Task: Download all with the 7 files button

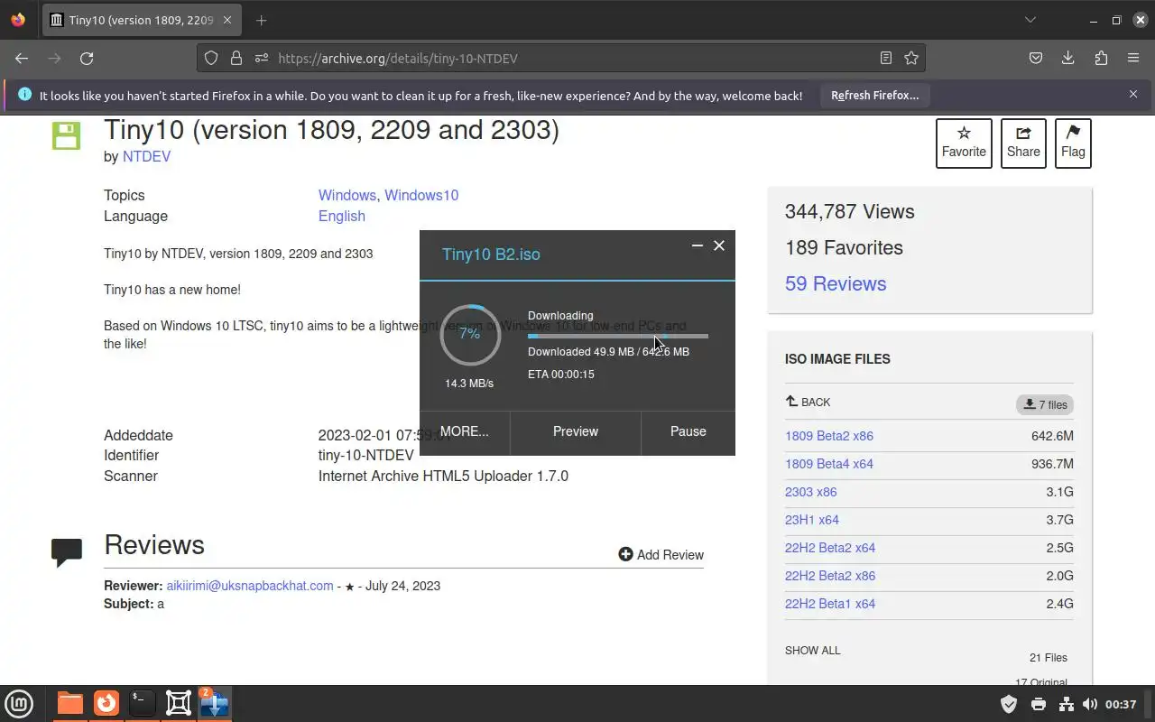Action: coord(1045,404)
